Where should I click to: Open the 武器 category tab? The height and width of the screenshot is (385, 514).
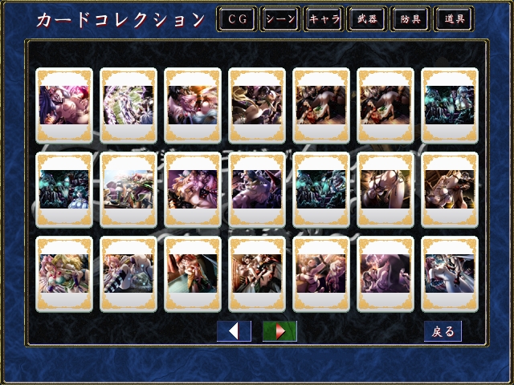point(367,19)
